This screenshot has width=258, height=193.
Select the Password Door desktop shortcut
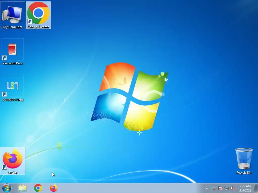point(13,52)
